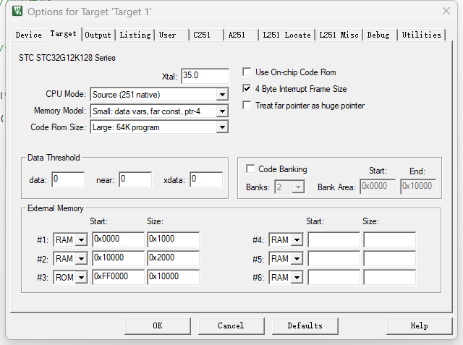
Task: Click the empty memory #4 Size field
Action: click(390, 239)
